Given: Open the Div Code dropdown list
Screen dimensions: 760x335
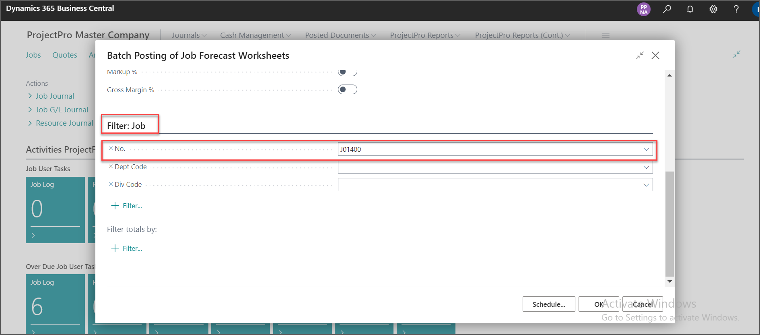Looking at the screenshot, I should coord(646,185).
